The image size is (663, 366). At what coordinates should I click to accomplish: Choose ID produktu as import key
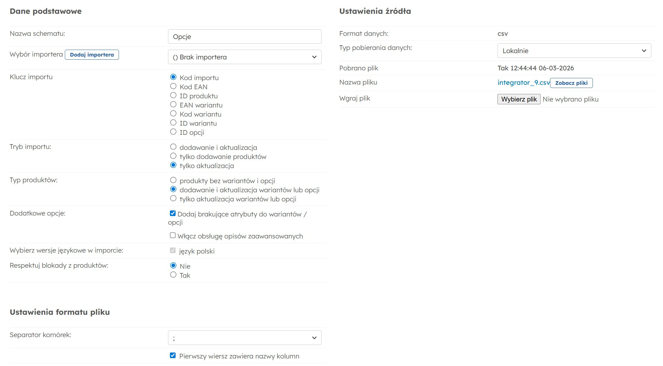coord(173,95)
